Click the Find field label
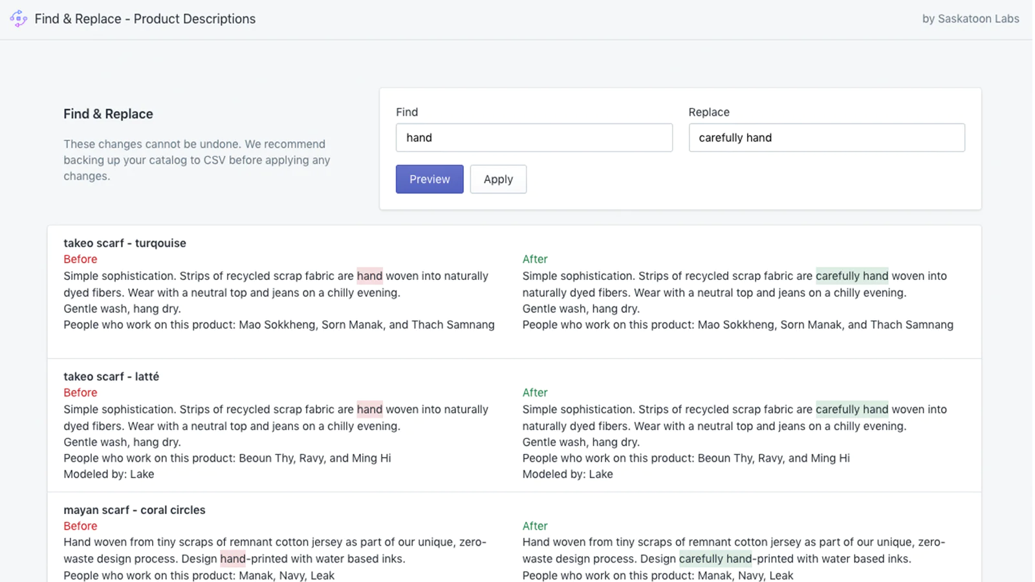 tap(407, 112)
